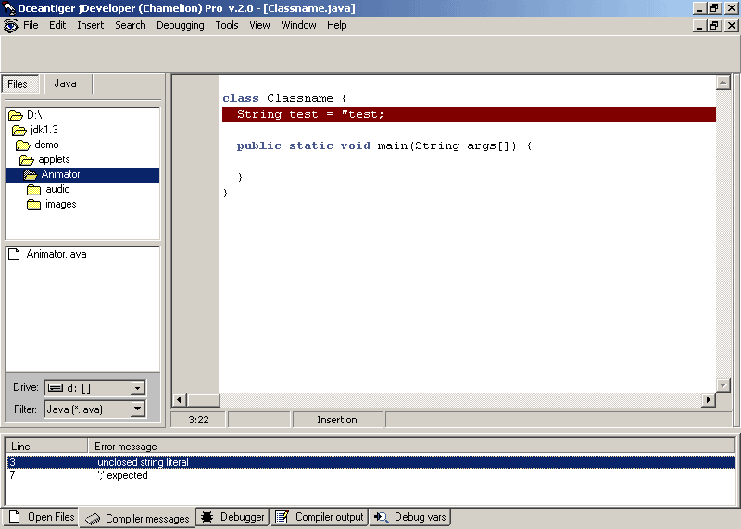
Task: Open the Tools menu
Action: point(227,25)
